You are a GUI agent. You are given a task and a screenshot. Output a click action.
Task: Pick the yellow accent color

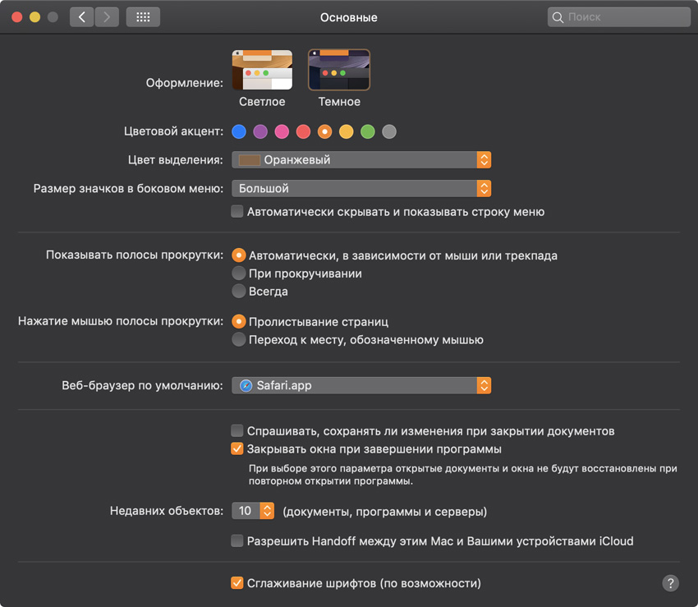point(347,131)
